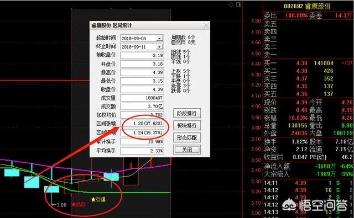Select the 收盘价 field value
The image size is (354, 218).
[142, 89]
